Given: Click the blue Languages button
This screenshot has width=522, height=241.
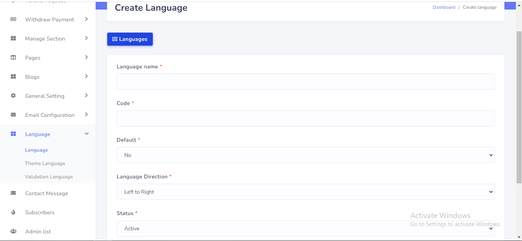Looking at the screenshot, I should pos(130,39).
